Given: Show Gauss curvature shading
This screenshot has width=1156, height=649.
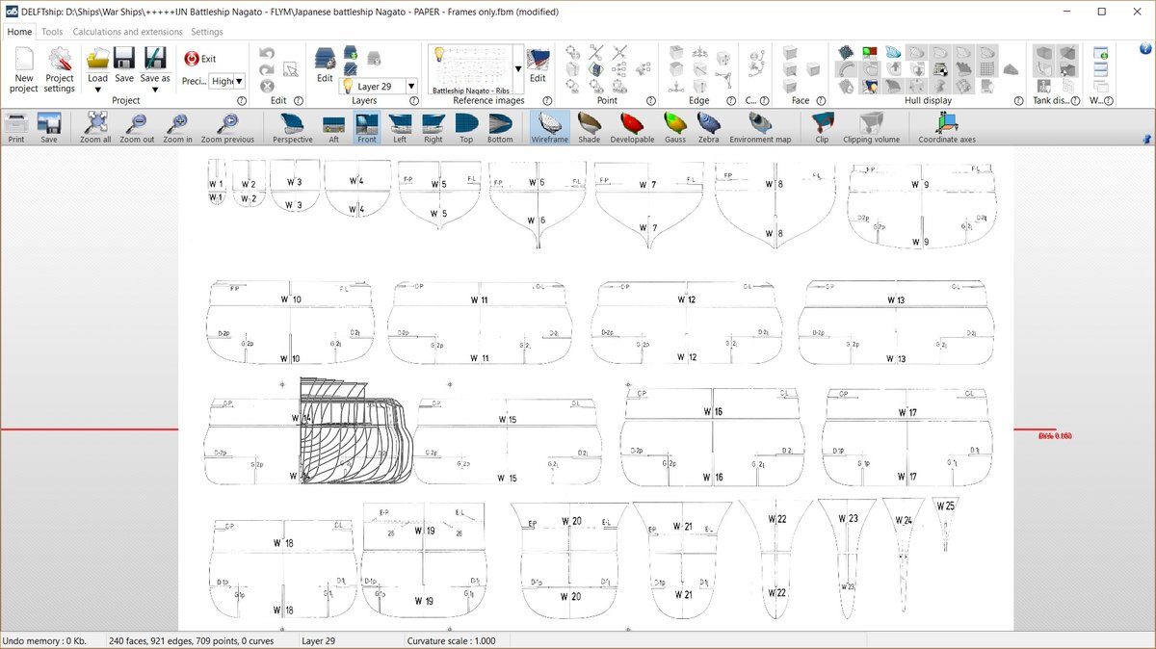Looking at the screenshot, I should click(x=674, y=126).
